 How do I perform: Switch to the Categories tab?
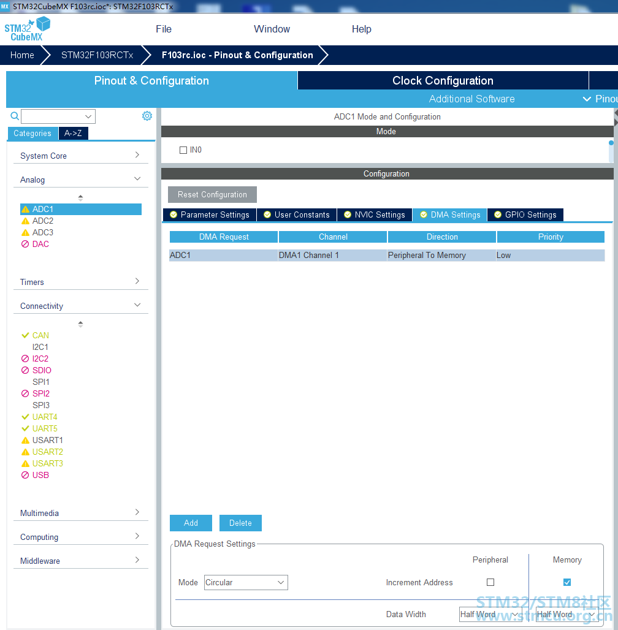tap(32, 133)
